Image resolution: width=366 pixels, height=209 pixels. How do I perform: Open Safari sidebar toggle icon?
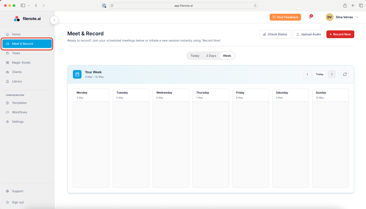coord(23,6)
